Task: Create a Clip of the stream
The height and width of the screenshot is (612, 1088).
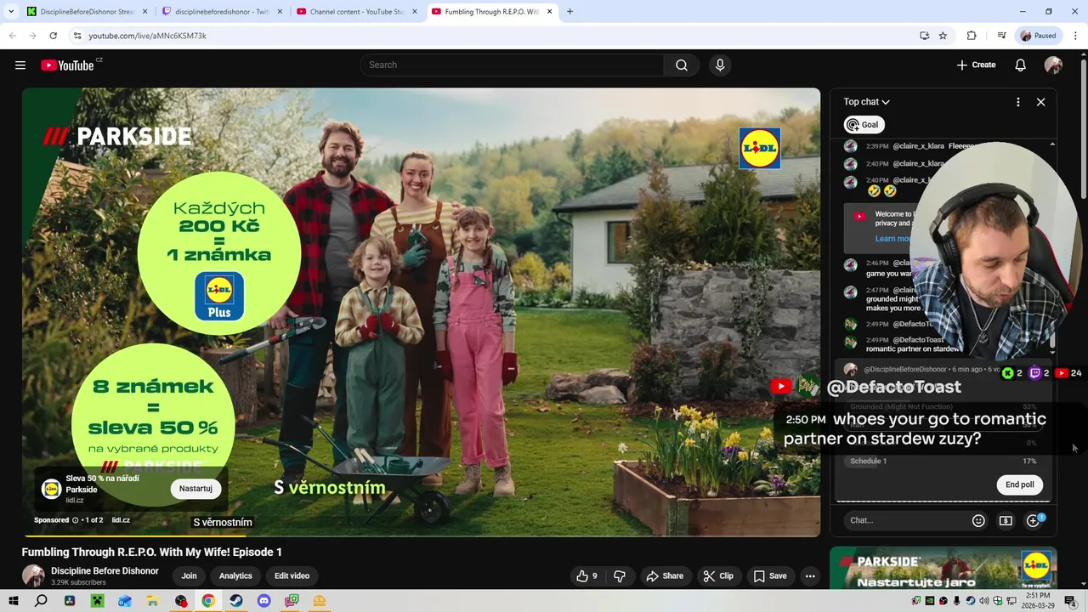Action: (718, 576)
